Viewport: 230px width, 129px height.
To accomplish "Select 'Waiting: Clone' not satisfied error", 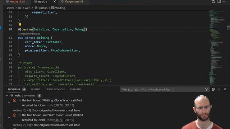I will pos(52,100).
